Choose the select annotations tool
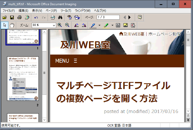The width and height of the screenshot is (193, 130). click(133, 25)
